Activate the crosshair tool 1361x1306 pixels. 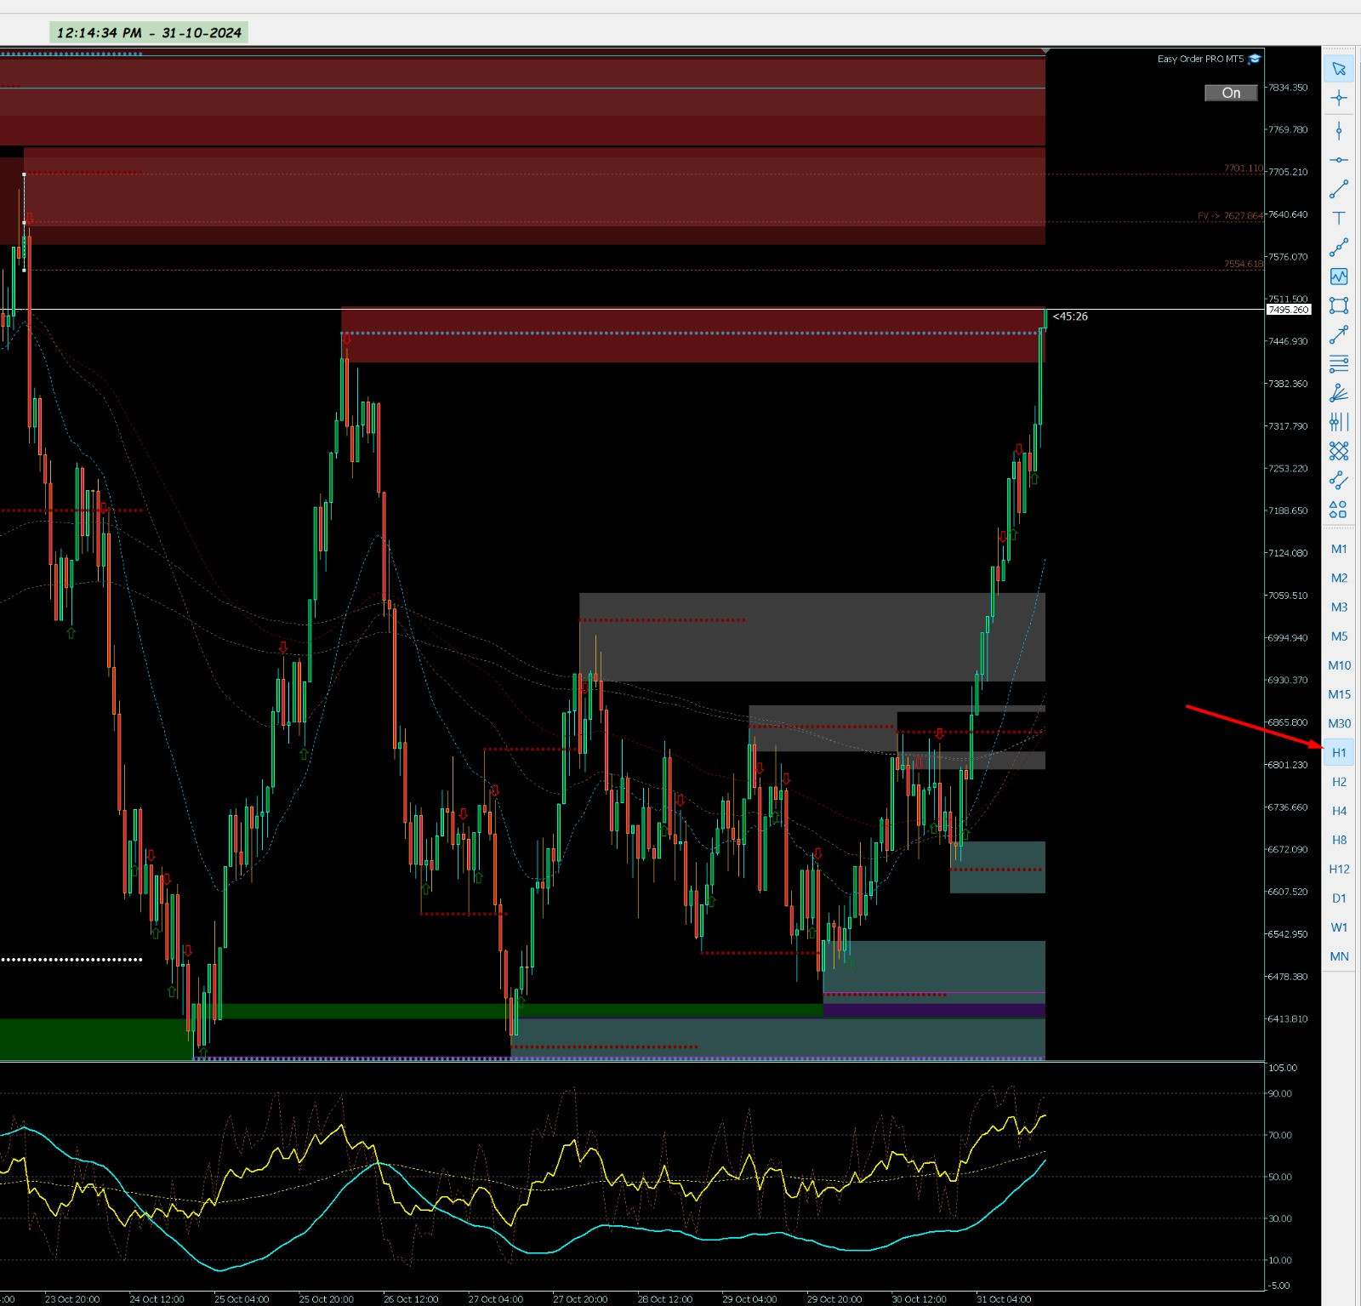pyautogui.click(x=1339, y=98)
